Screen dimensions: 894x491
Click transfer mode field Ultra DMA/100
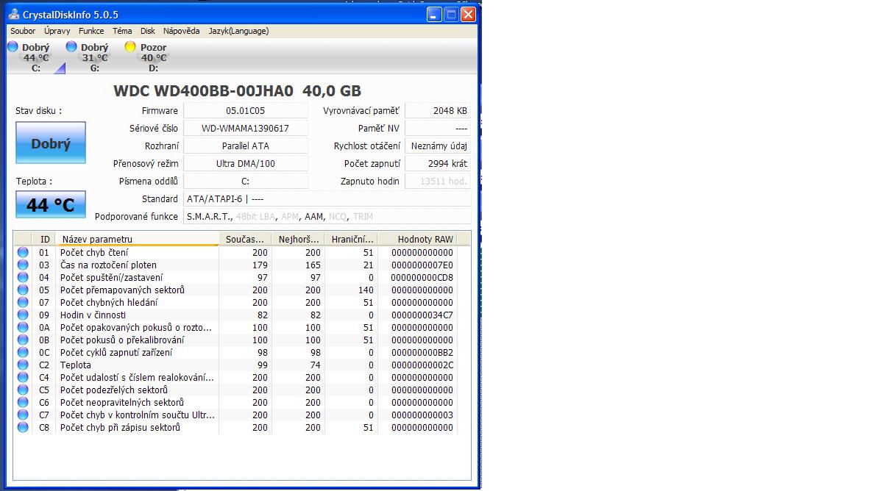(x=246, y=164)
